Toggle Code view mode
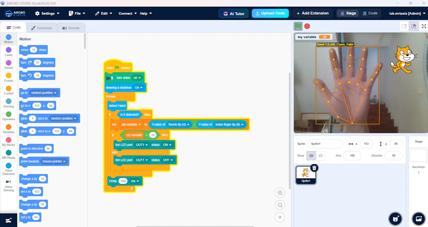This screenshot has height=227, width=428. tap(370, 13)
